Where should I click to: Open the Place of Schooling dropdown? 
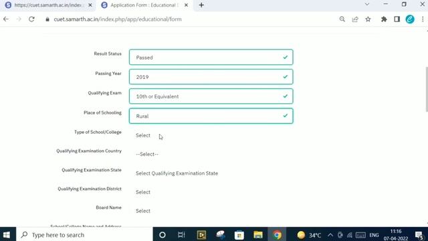(x=211, y=116)
